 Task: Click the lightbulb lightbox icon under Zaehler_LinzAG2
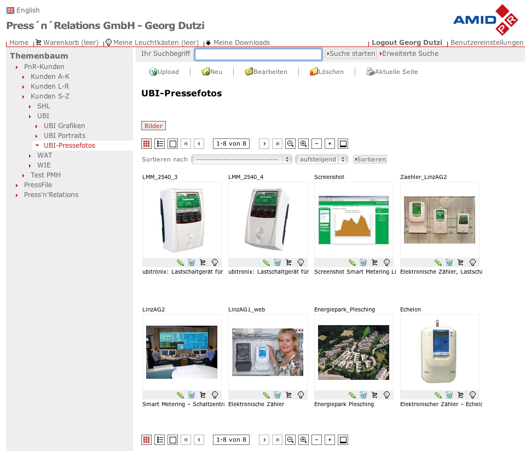[472, 263]
